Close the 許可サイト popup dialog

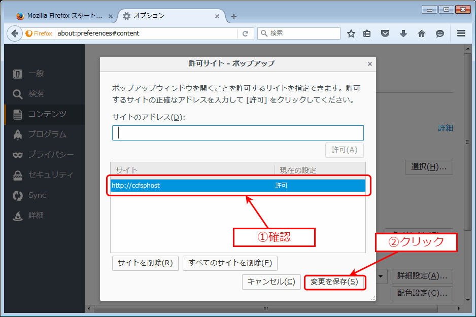(x=370, y=64)
